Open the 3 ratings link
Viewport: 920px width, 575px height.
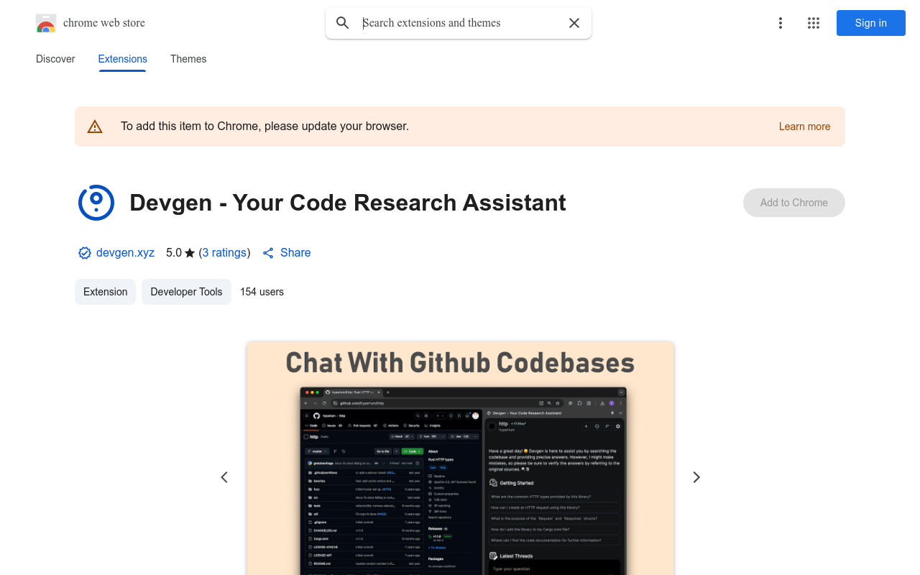pyautogui.click(x=224, y=253)
